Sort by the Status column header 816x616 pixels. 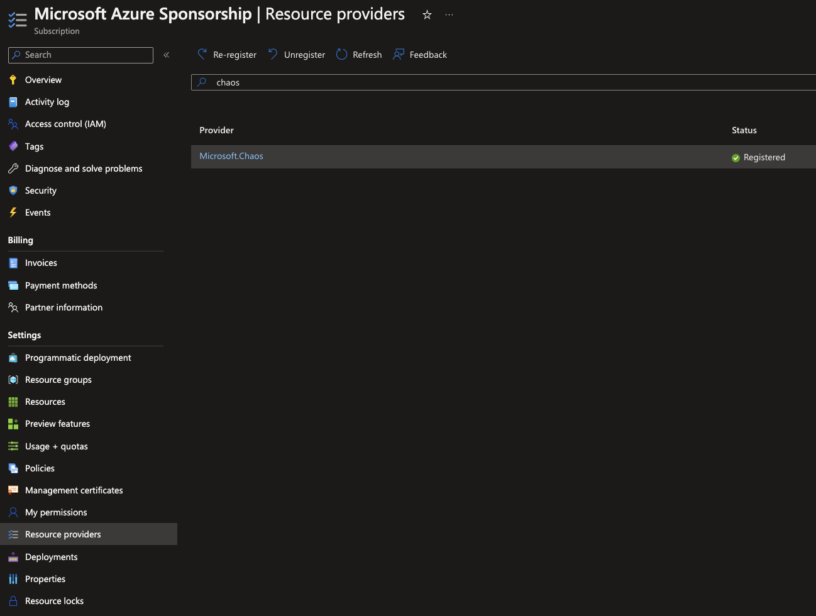point(744,130)
